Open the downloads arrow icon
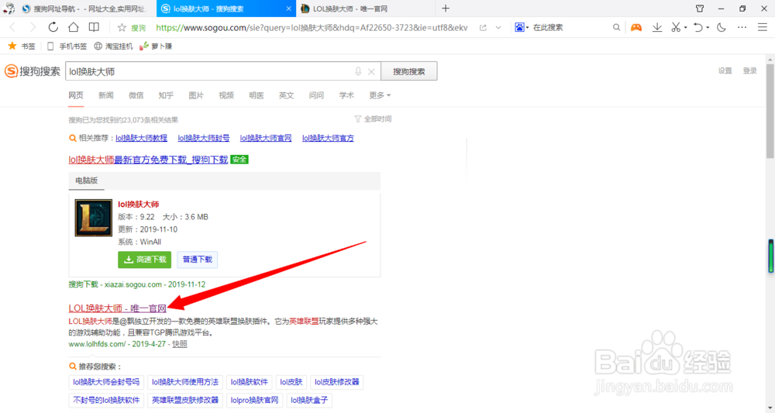The image size is (775, 413). (657, 28)
